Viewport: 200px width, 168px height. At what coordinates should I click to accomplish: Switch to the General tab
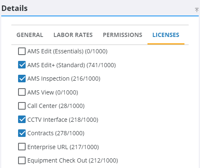pyautogui.click(x=30, y=35)
